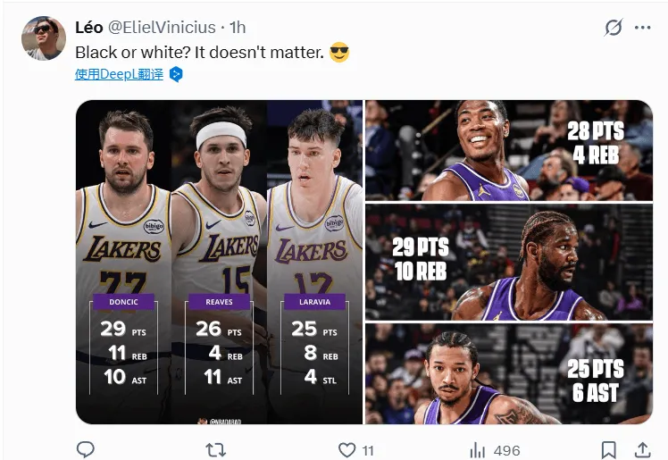This screenshot has width=668, height=460.
Task: Open the 25 PTS 6 AST player image
Action: pos(508,374)
